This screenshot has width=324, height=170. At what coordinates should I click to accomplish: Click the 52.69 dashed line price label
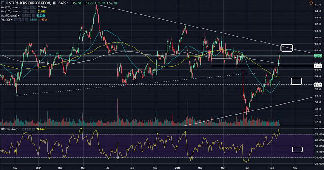(x=318, y=84)
